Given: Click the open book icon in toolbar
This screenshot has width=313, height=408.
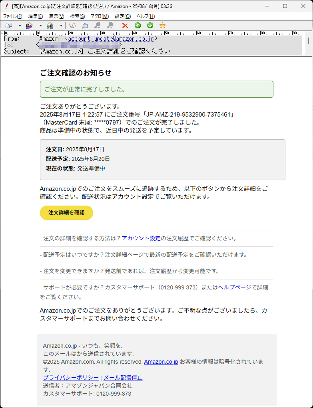Looking at the screenshot, I should tap(72, 26).
